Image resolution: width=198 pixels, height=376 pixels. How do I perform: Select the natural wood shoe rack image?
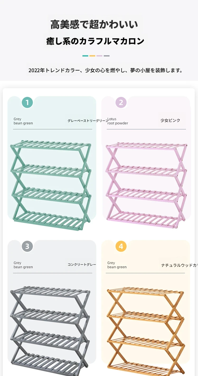click(146, 331)
